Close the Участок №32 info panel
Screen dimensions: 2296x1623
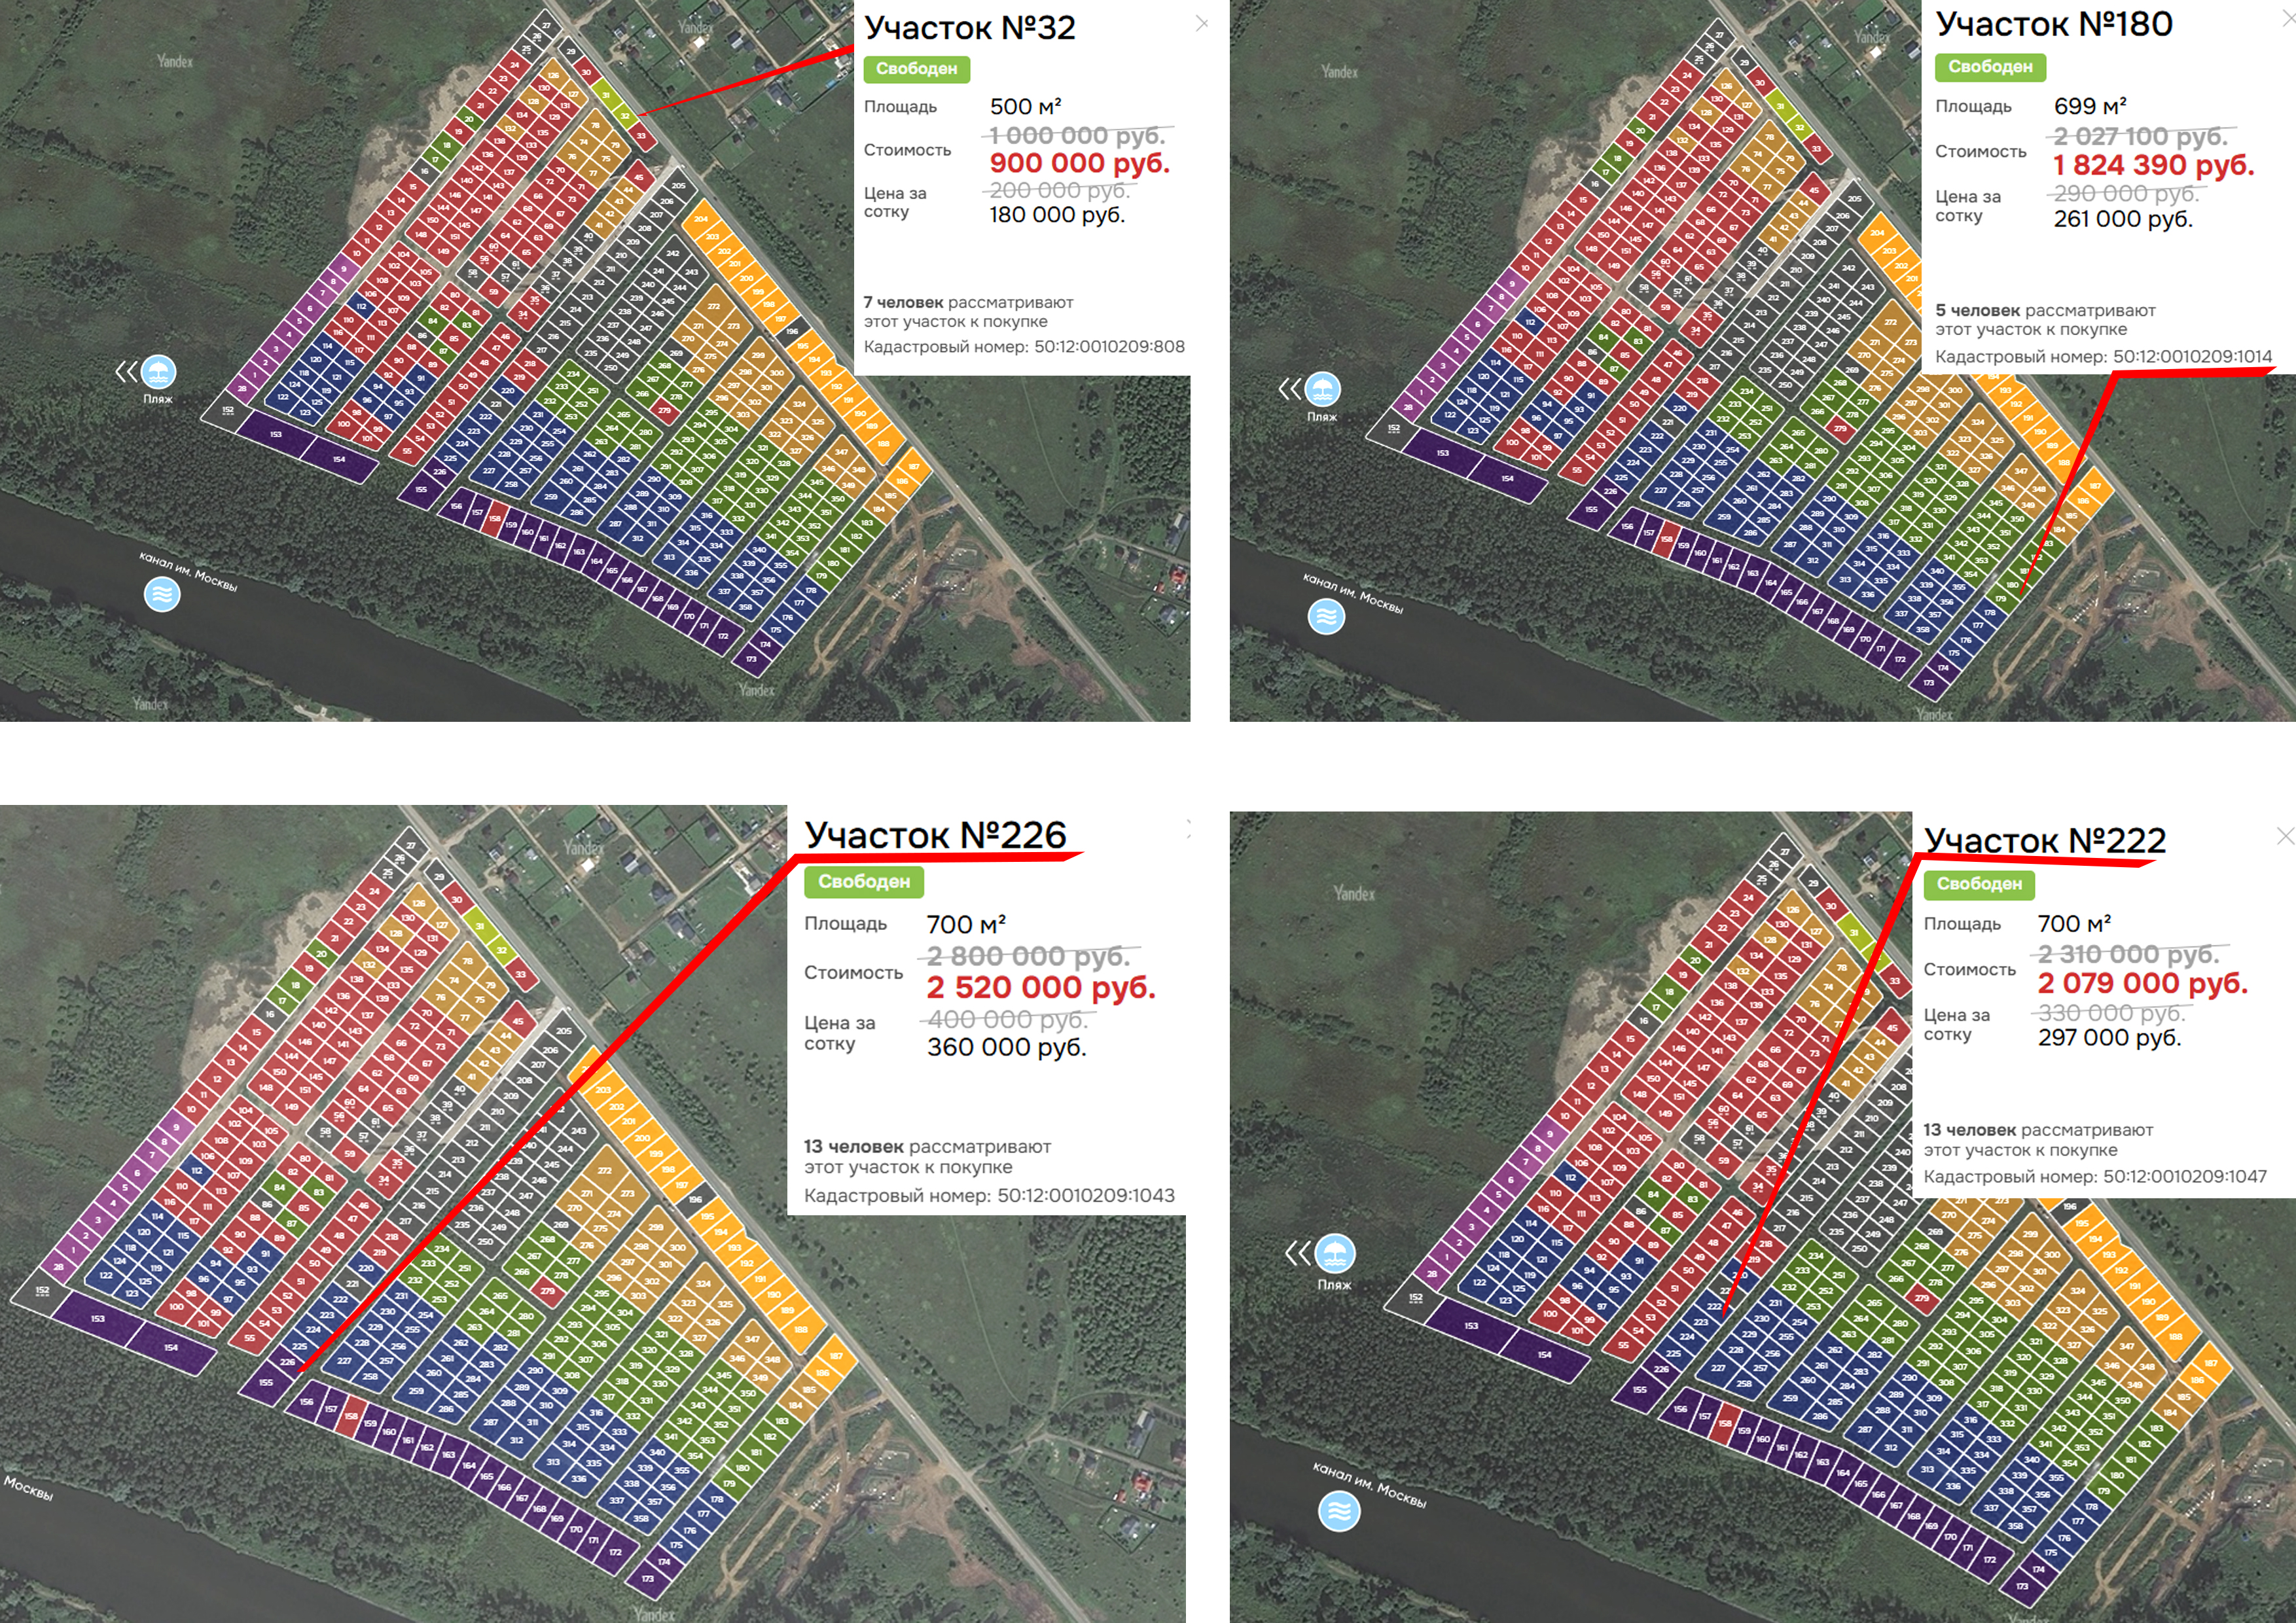[1202, 23]
